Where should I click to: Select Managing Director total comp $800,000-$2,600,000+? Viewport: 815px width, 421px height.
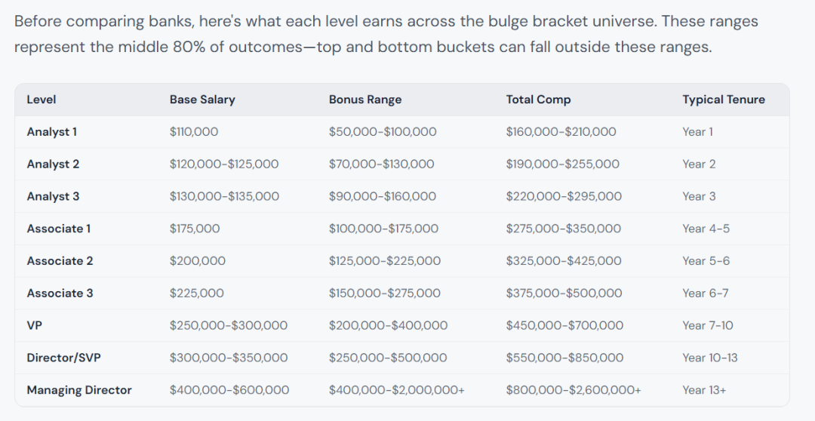pyautogui.click(x=574, y=390)
